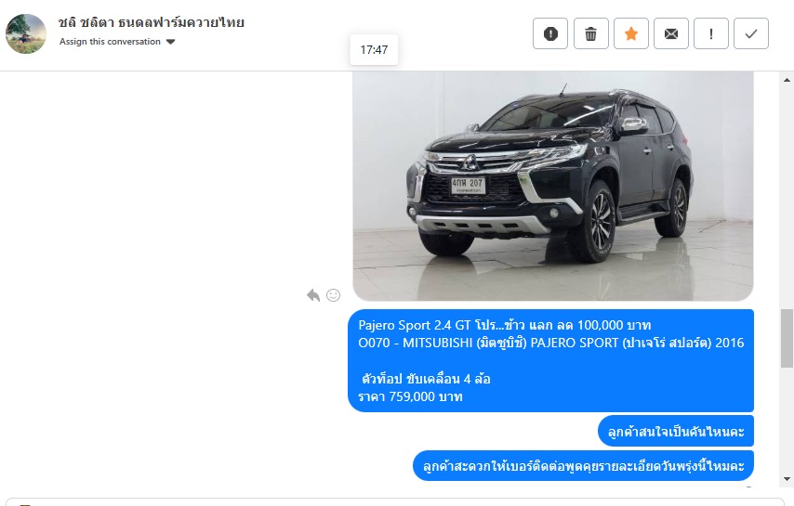React to car photo with smiley icon
Image resolution: width=794 pixels, height=506 pixels.
coord(333,295)
